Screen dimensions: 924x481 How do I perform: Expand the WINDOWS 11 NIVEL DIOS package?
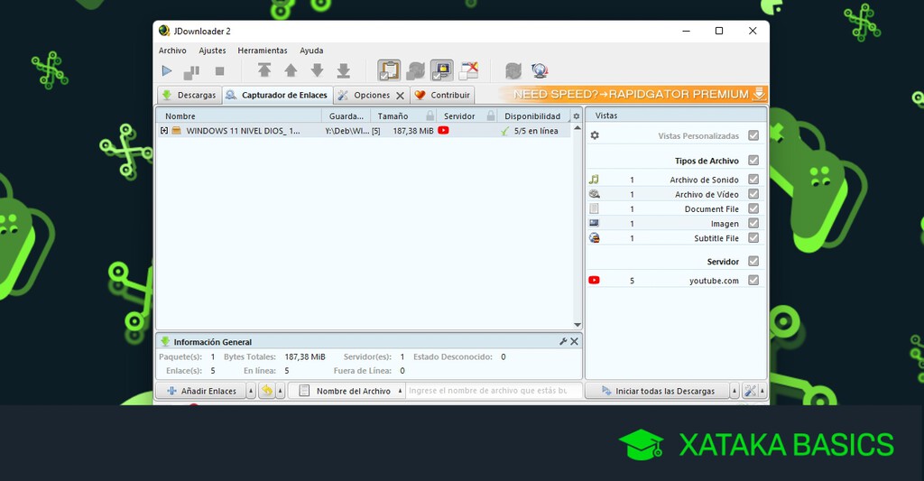pos(164,131)
